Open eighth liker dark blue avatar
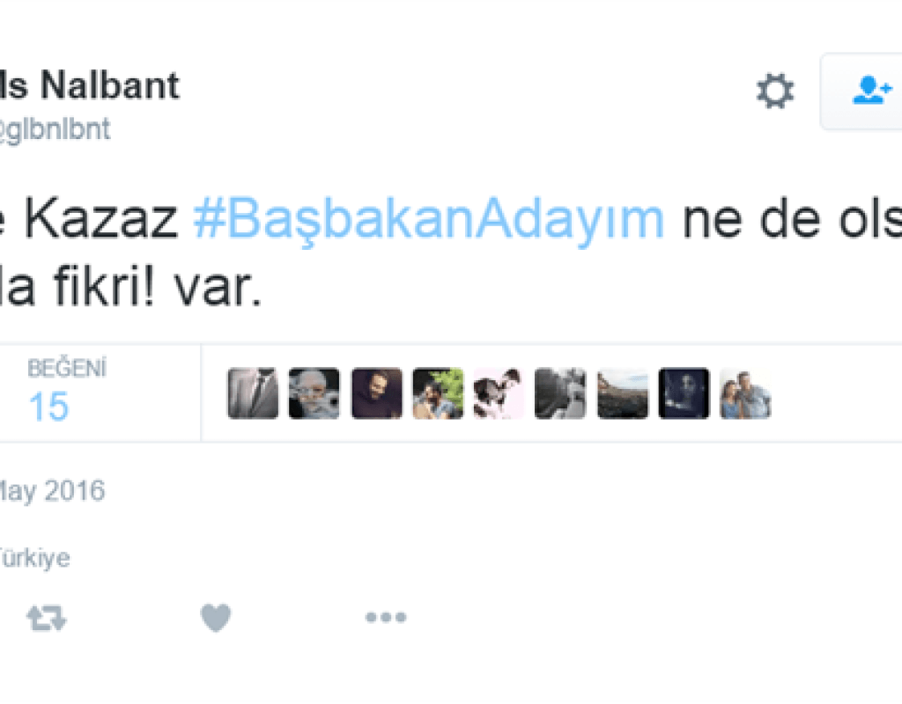The width and height of the screenshot is (902, 704). [x=684, y=393]
